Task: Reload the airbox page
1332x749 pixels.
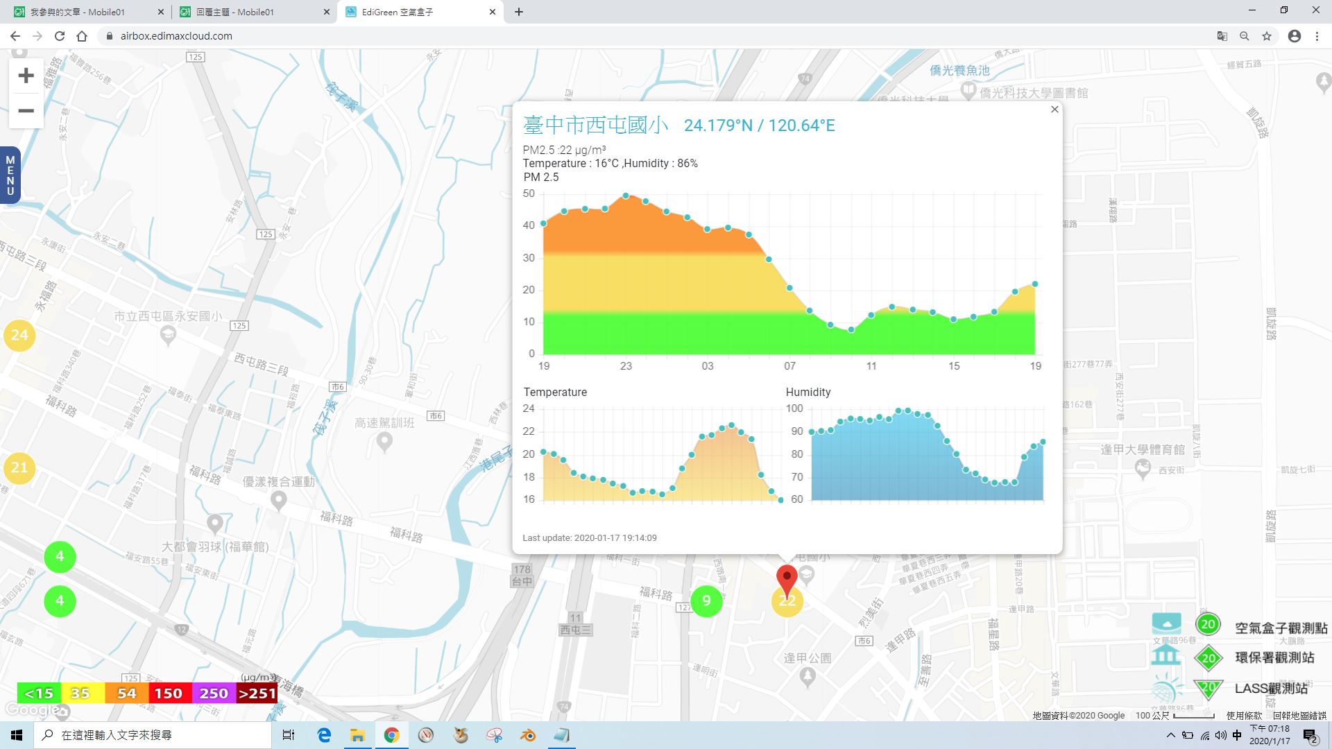Action: point(60,36)
